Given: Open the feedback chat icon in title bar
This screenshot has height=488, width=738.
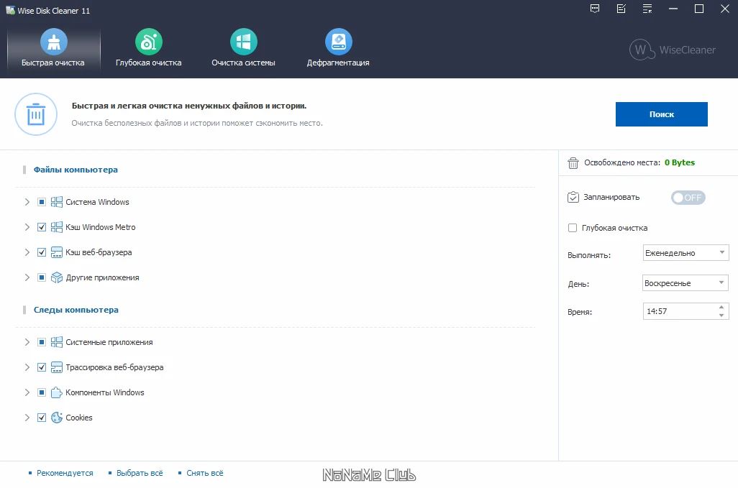Looking at the screenshot, I should (595, 9).
